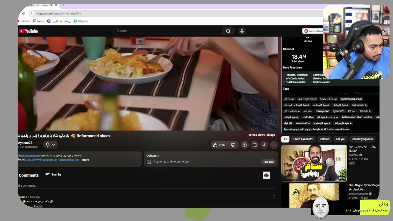Select the For you filter chip
The height and width of the screenshot is (221, 393).
coord(340,139)
